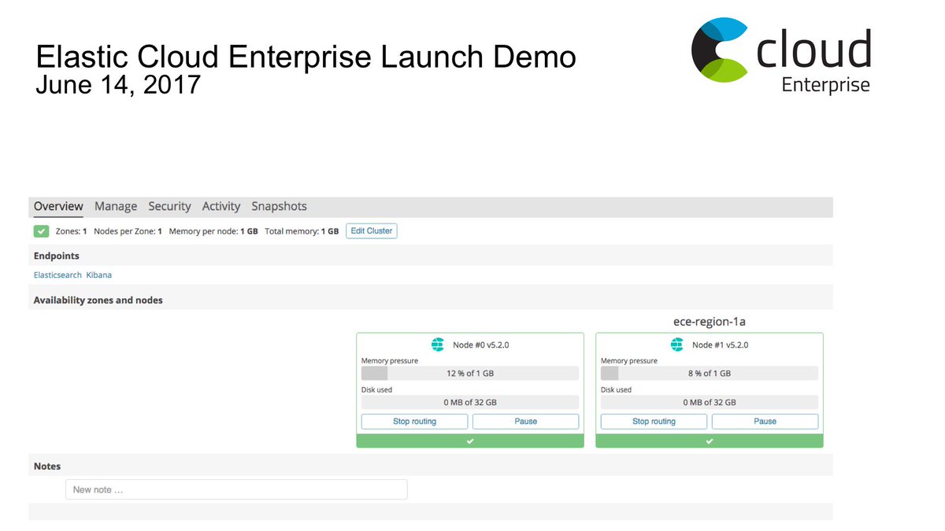Viewport: 945px width, 531px height.
Task: Click the Node #1 Elasticsearch icon
Action: pos(676,345)
